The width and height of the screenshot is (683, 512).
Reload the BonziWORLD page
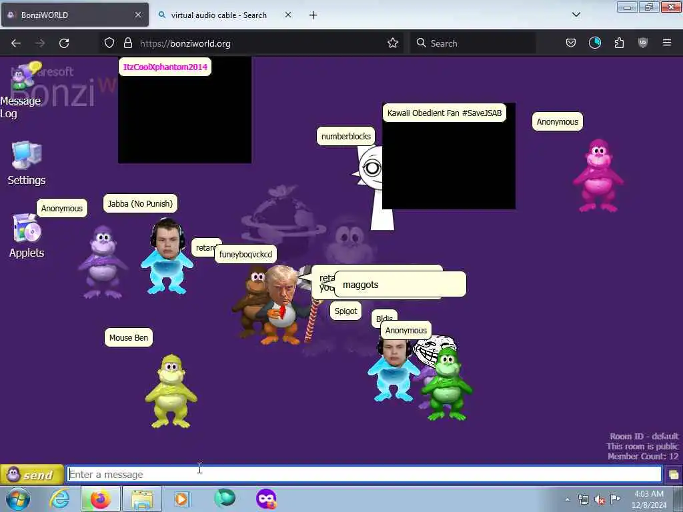pyautogui.click(x=64, y=43)
